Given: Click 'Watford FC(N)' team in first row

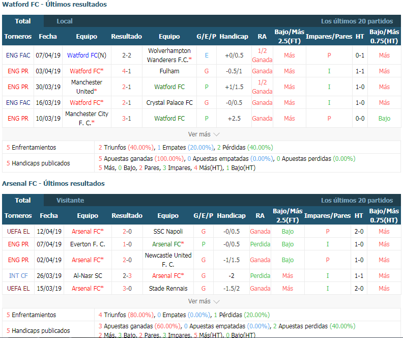Looking at the screenshot, I should tap(87, 55).
